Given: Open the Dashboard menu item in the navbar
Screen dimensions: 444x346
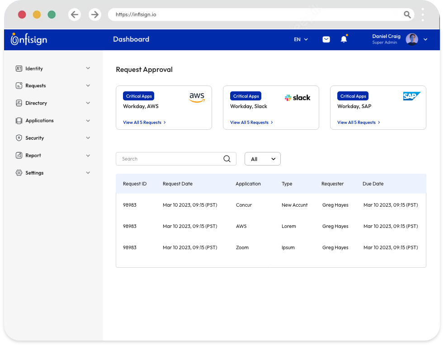Looking at the screenshot, I should pyautogui.click(x=131, y=39).
